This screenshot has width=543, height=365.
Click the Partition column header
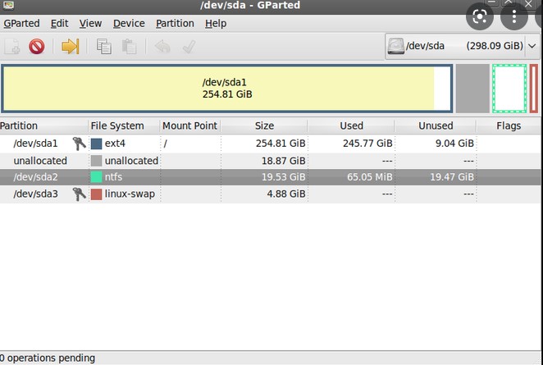(43, 125)
